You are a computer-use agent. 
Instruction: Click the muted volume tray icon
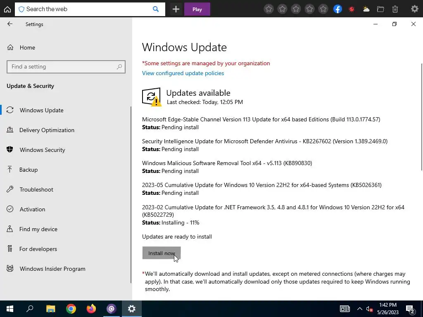pos(370,309)
